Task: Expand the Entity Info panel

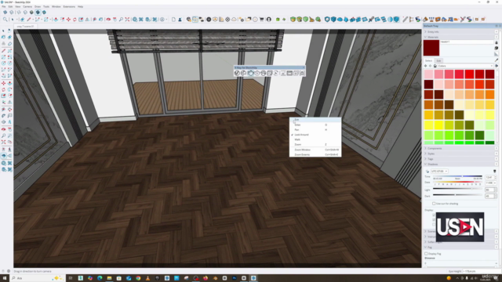Action: pos(460,31)
